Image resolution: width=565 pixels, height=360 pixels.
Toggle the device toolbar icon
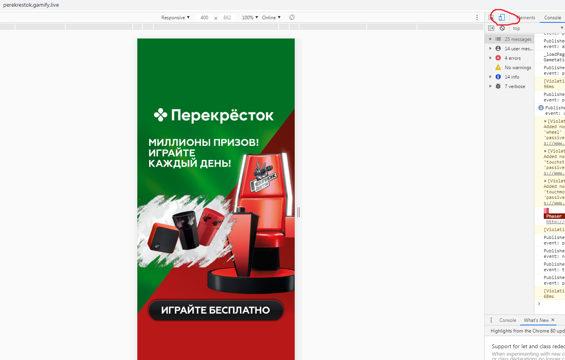tap(502, 17)
